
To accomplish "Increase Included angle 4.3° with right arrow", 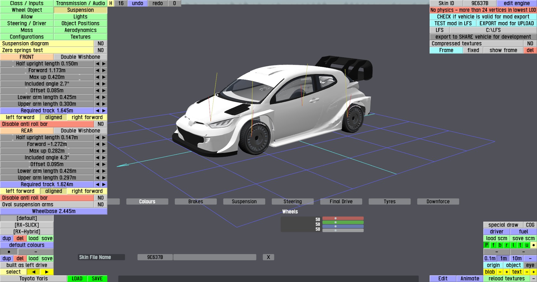I will [x=104, y=158].
